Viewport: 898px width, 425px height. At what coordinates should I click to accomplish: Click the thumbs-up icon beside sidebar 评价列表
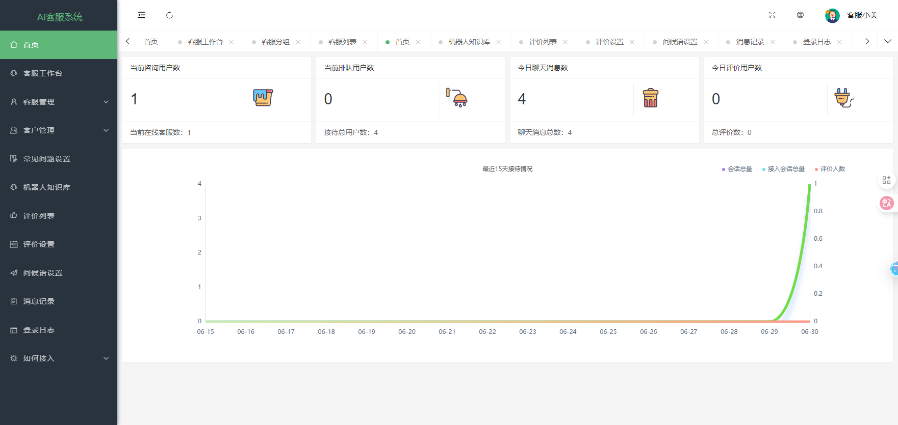[14, 216]
